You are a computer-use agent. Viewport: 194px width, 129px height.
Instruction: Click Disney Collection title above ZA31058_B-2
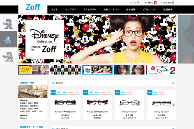(x=162, y=112)
